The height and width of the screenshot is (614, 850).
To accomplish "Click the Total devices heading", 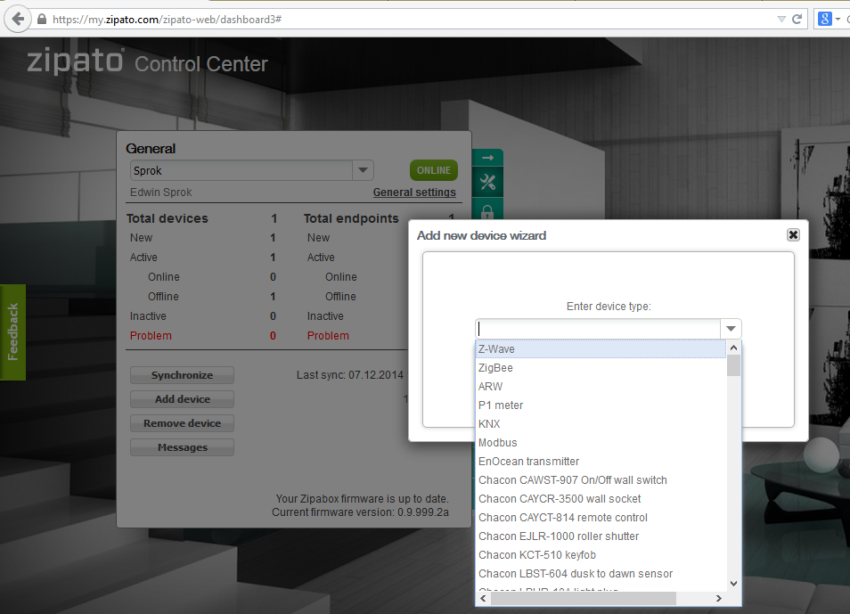I will click(167, 218).
